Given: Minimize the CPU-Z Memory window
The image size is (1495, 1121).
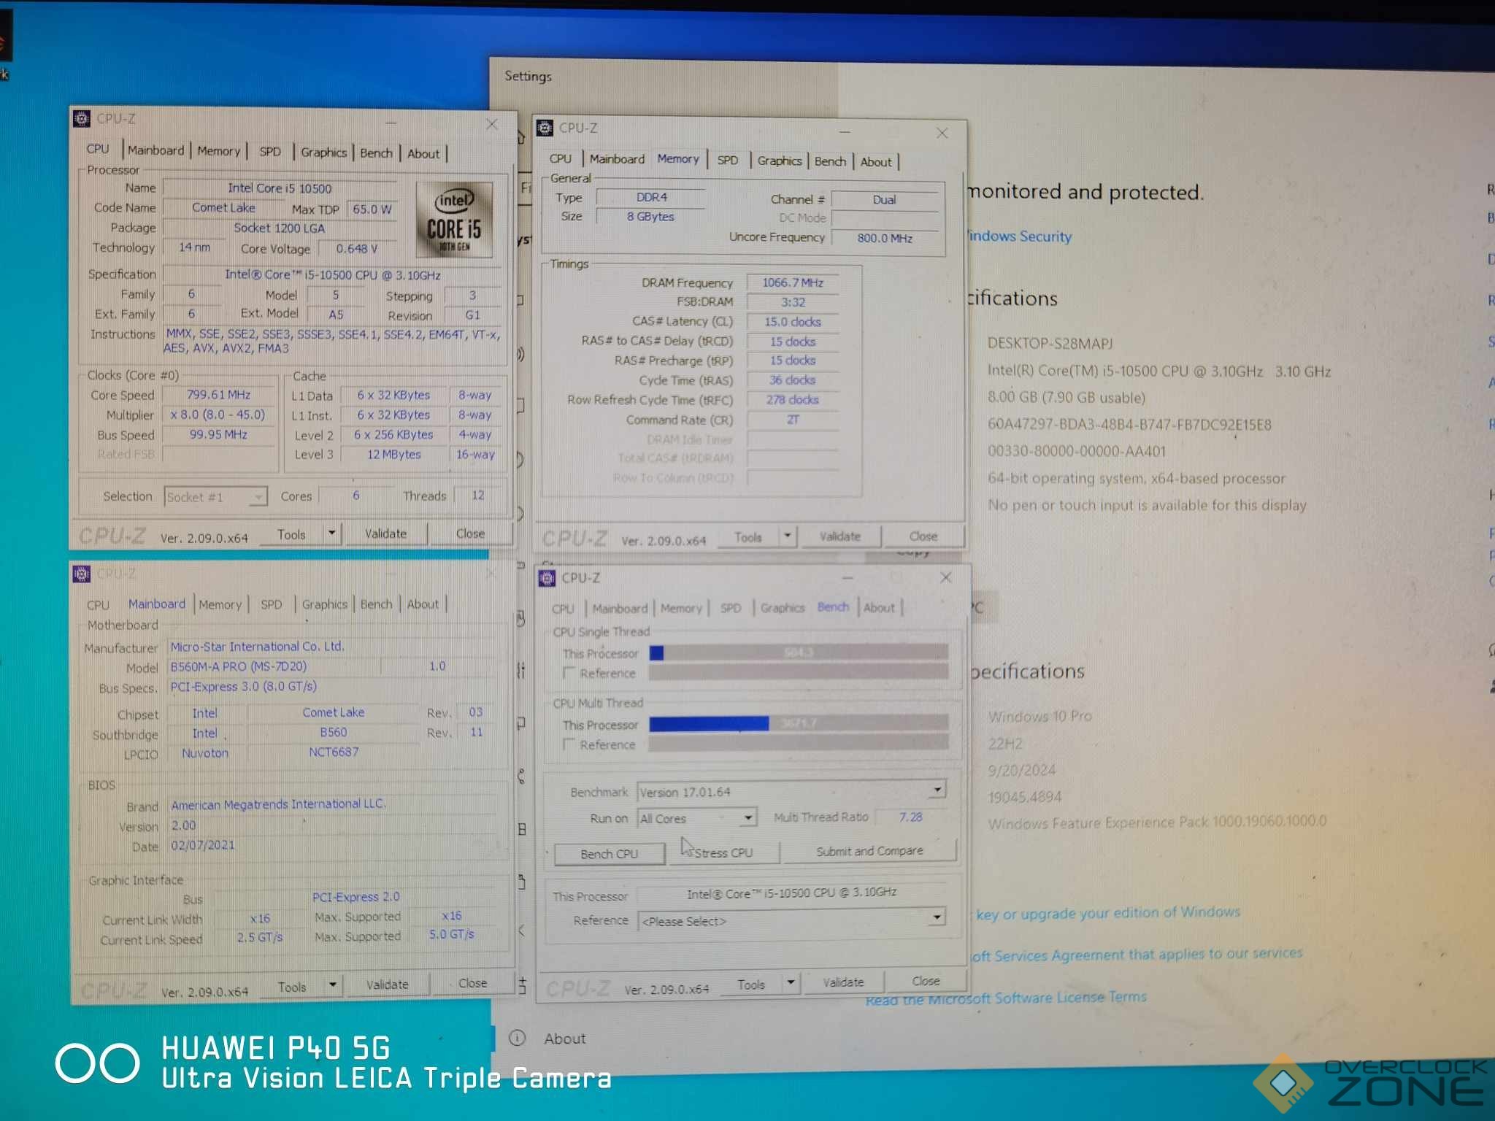Looking at the screenshot, I should [845, 132].
